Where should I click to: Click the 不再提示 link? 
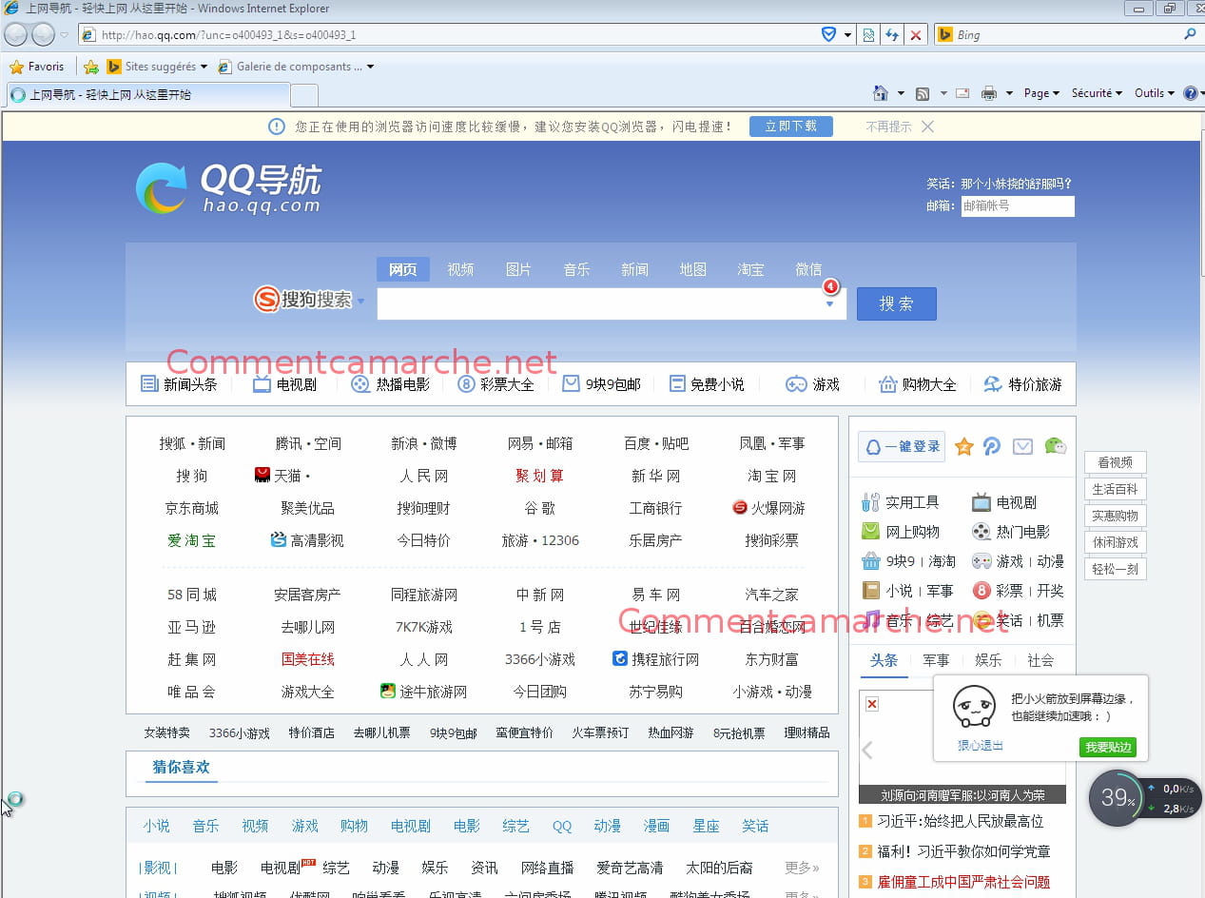[888, 127]
